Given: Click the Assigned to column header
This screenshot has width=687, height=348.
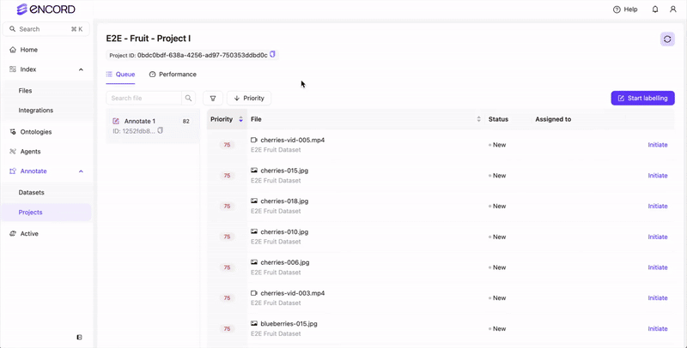Looking at the screenshot, I should 553,119.
